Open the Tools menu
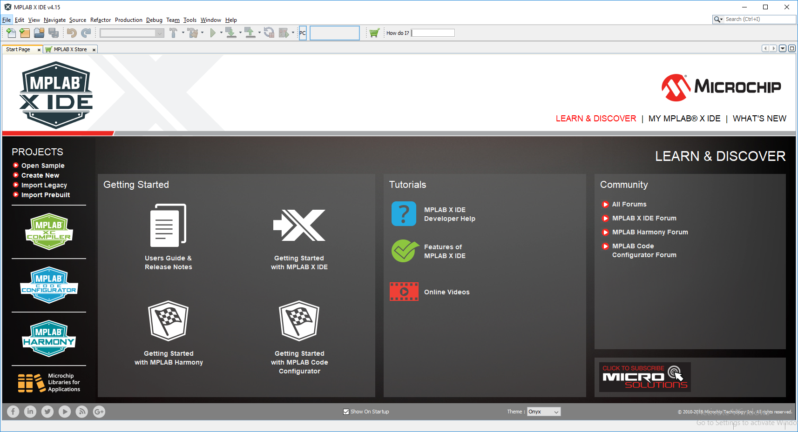Image resolution: width=798 pixels, height=432 pixels. pos(190,20)
